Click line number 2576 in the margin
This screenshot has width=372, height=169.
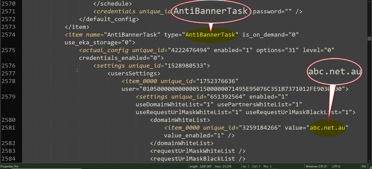click(8, 66)
